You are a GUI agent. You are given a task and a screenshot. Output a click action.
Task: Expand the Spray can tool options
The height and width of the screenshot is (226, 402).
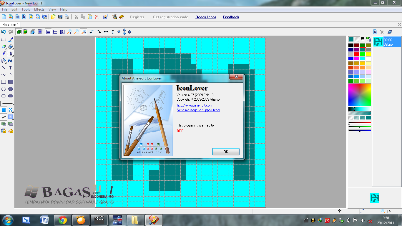pos(6,62)
